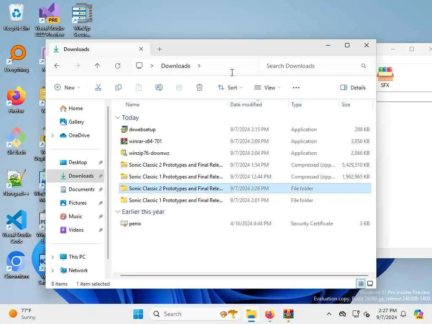Viewport: 432px width, 324px height.
Task: Select the Visual Studio Code desktop icon
Action: coord(16,227)
